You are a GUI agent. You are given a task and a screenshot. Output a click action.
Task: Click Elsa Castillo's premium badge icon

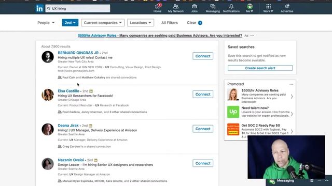pyautogui.click(x=91, y=91)
